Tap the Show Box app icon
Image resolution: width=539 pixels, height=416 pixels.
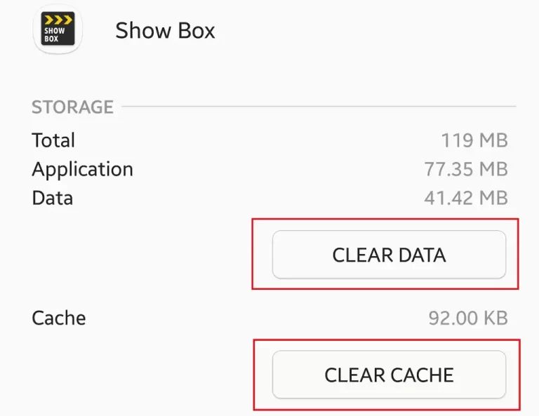(x=58, y=29)
